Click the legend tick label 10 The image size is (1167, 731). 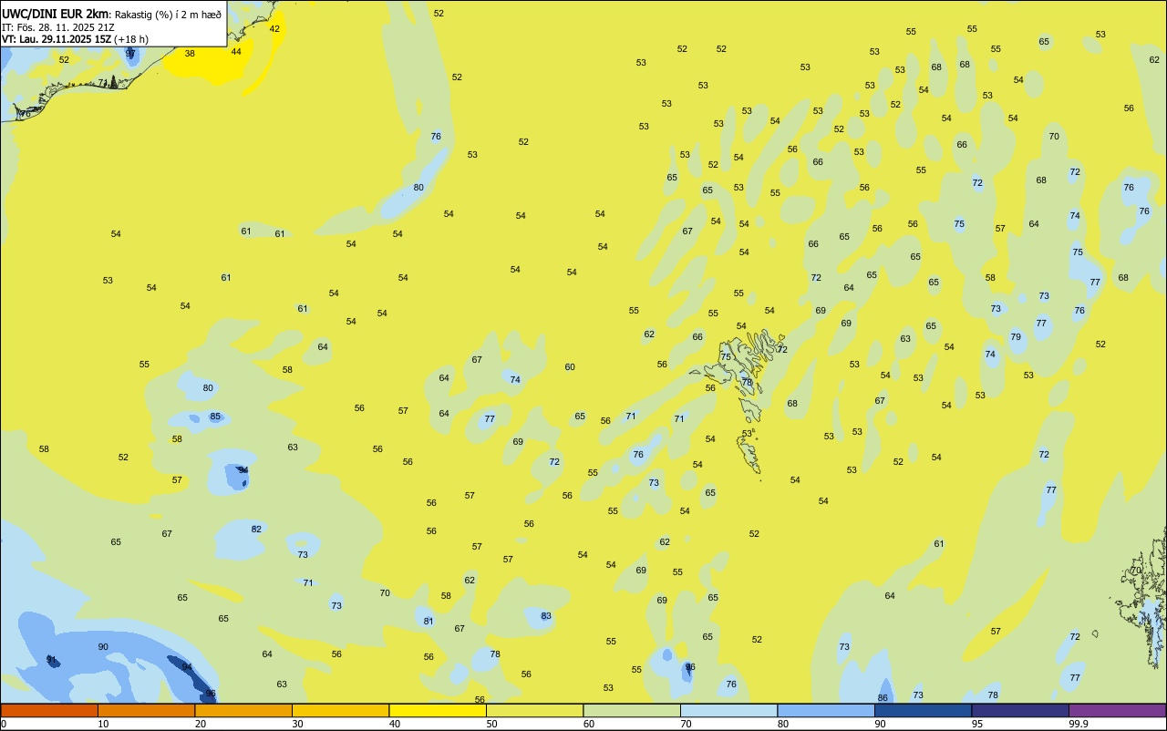pos(103,724)
